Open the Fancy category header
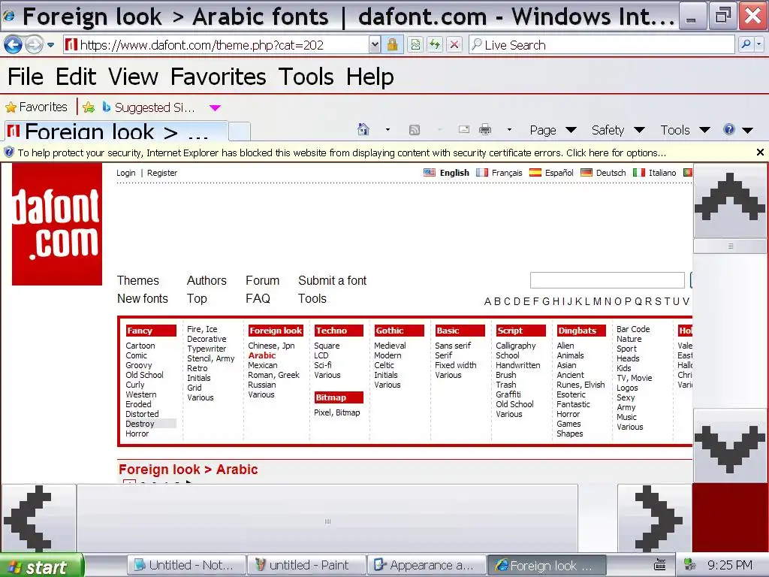Viewport: 769px width, 577px height. [150, 331]
